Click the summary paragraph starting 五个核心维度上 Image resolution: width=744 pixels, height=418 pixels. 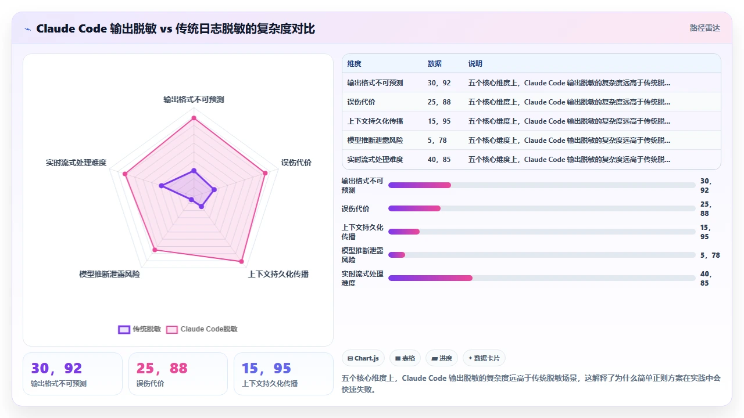tap(531, 384)
